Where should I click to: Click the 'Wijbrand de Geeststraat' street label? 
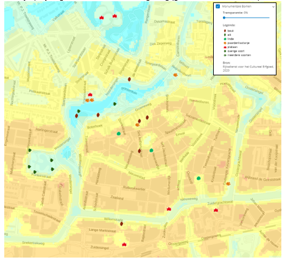[x=262, y=178]
